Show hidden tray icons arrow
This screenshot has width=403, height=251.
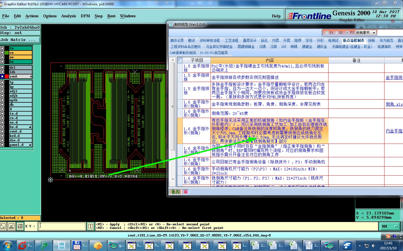click(360, 246)
